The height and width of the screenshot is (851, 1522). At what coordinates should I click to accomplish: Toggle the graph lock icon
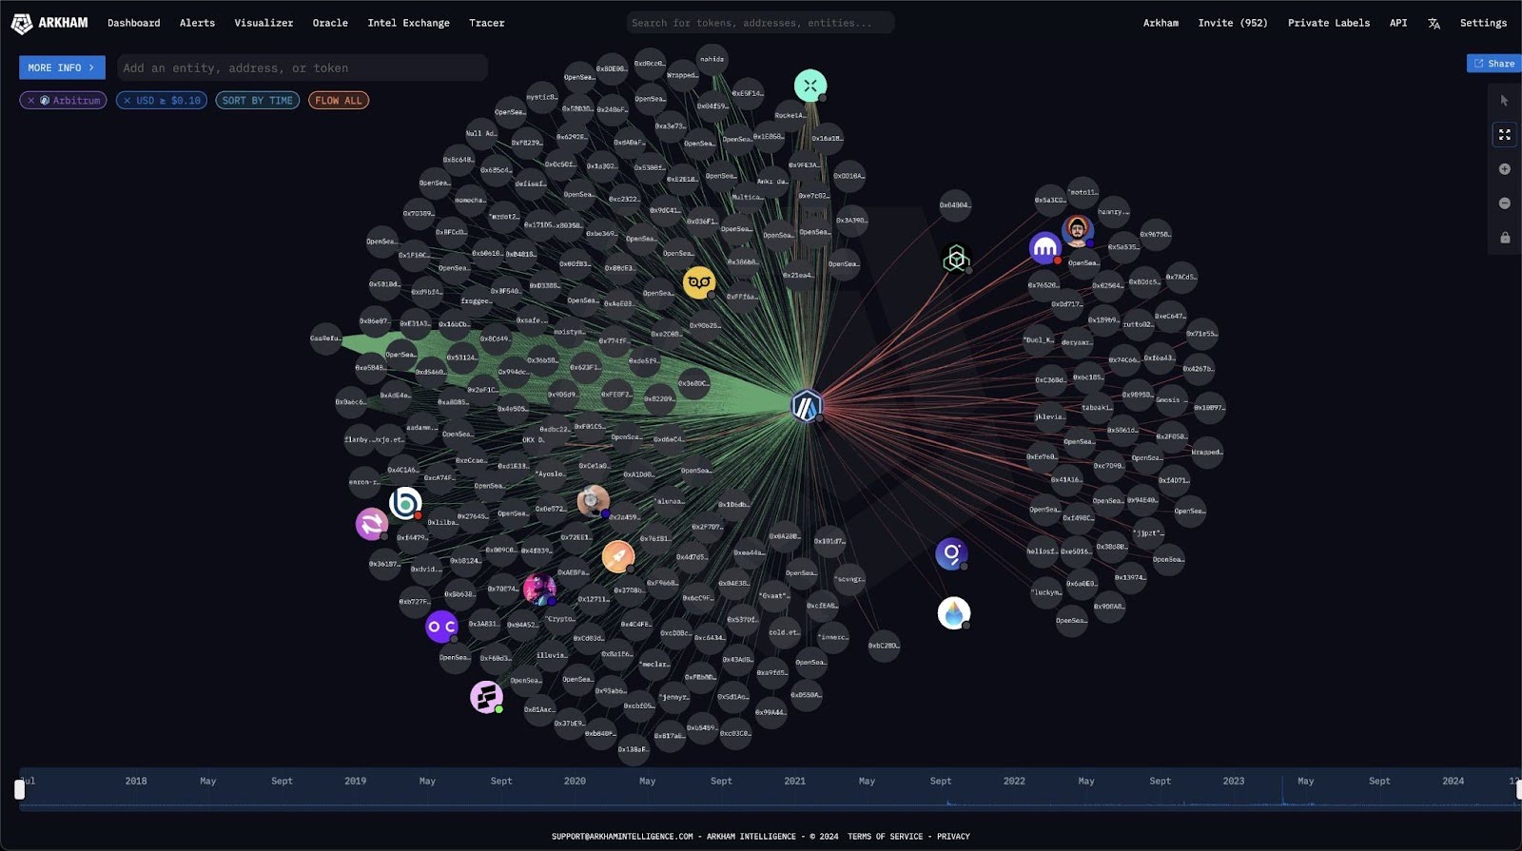tap(1504, 238)
